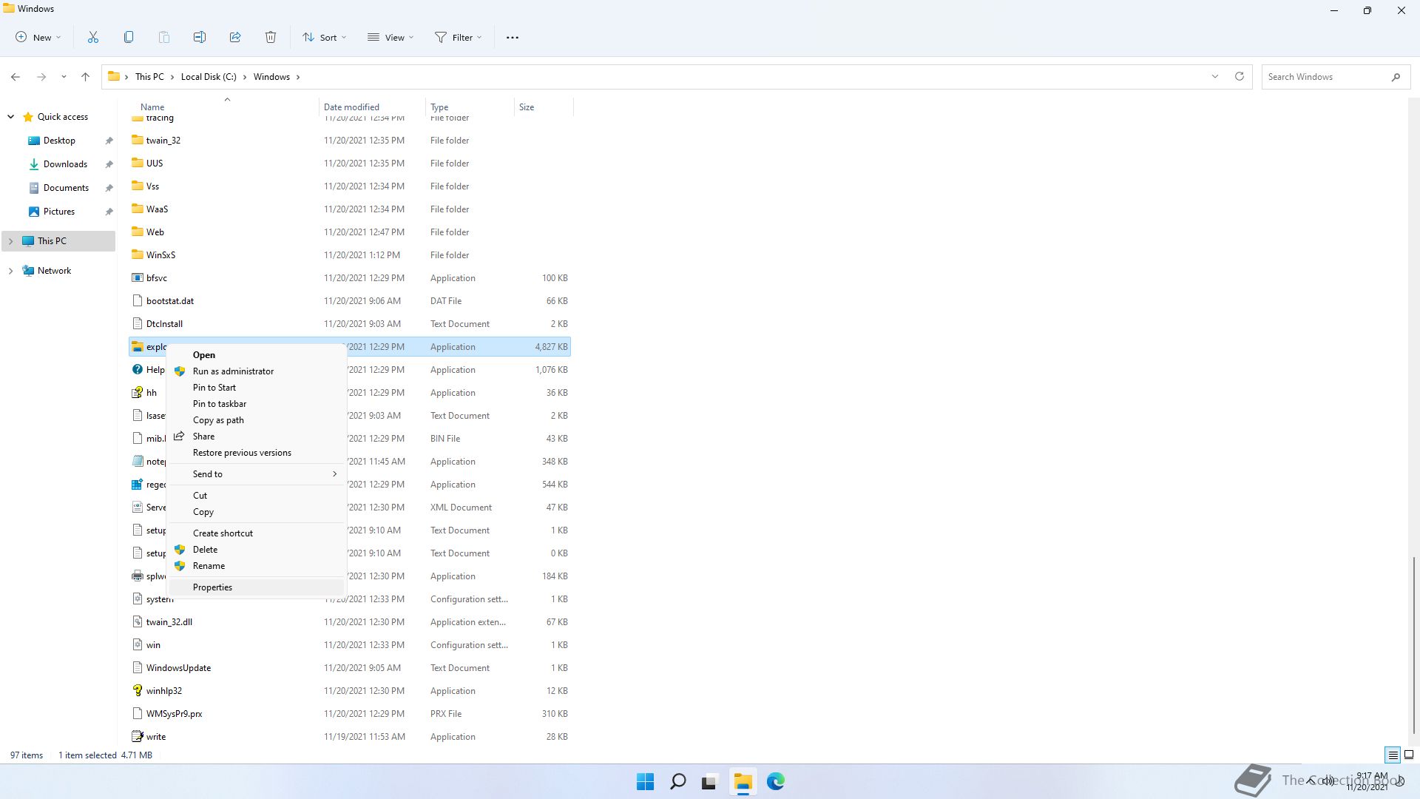Viewport: 1420px width, 799px height.
Task: Expand Network in navigation pane
Action: pyautogui.click(x=11, y=271)
